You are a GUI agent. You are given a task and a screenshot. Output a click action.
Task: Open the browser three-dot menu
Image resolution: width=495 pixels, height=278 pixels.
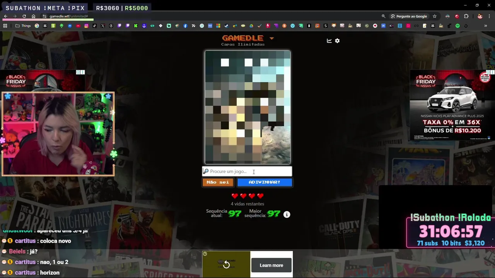coord(490,16)
